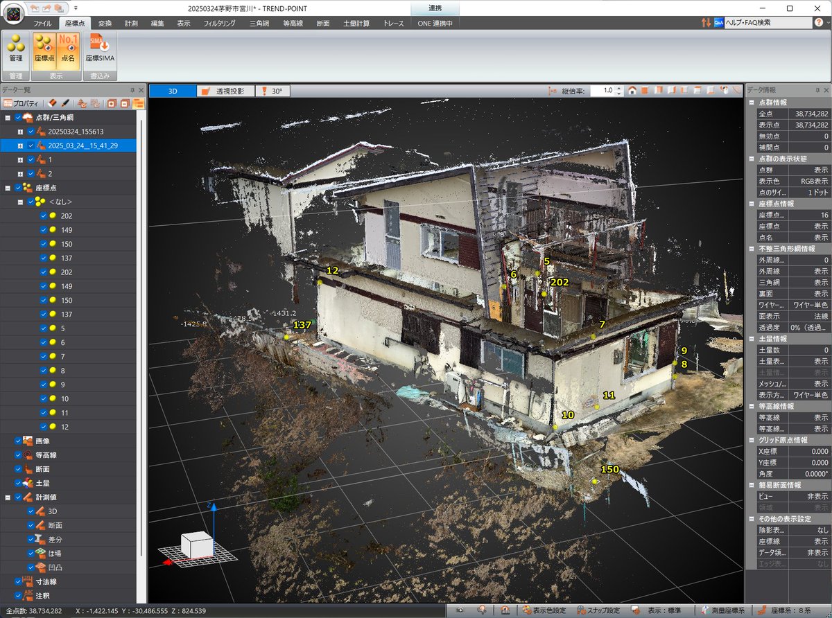The image size is (832, 618).
Task: Toggle checkbox for 寸法線 item
Action: tap(19, 581)
